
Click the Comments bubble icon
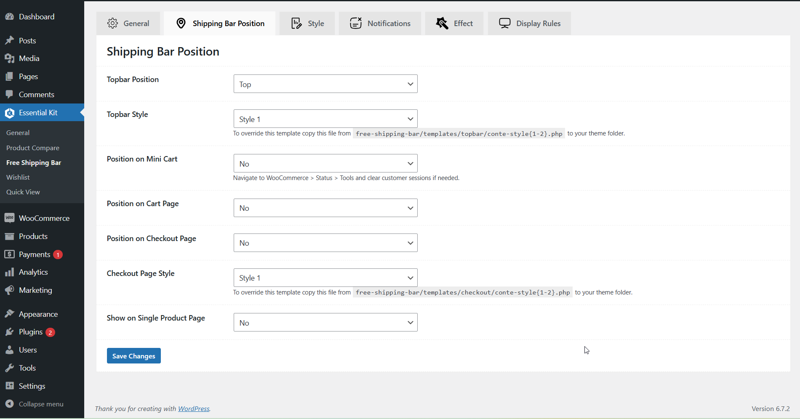9,94
